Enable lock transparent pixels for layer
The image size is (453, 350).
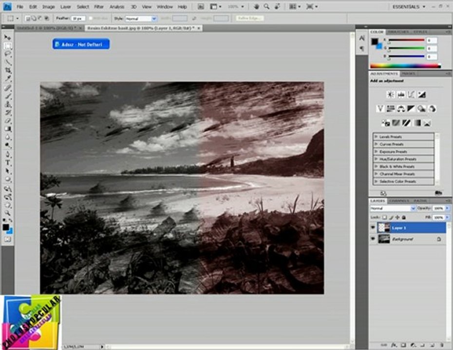[384, 217]
